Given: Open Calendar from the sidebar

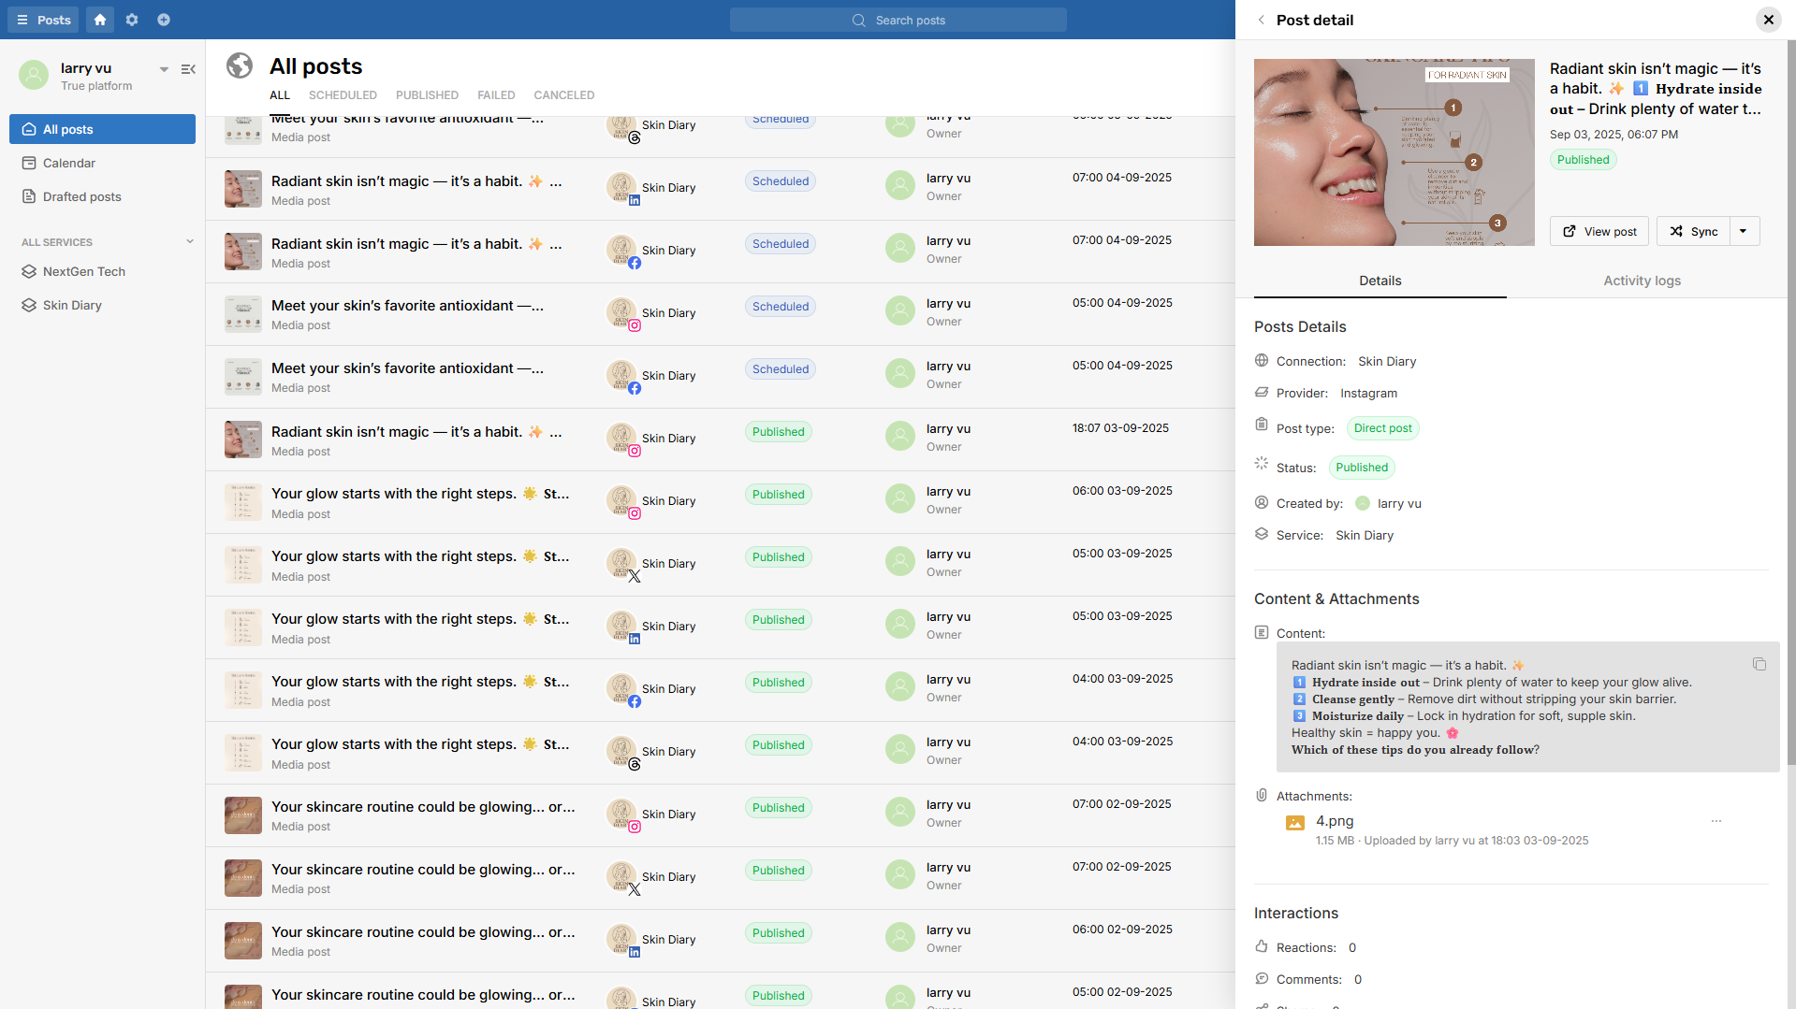Looking at the screenshot, I should (x=69, y=163).
